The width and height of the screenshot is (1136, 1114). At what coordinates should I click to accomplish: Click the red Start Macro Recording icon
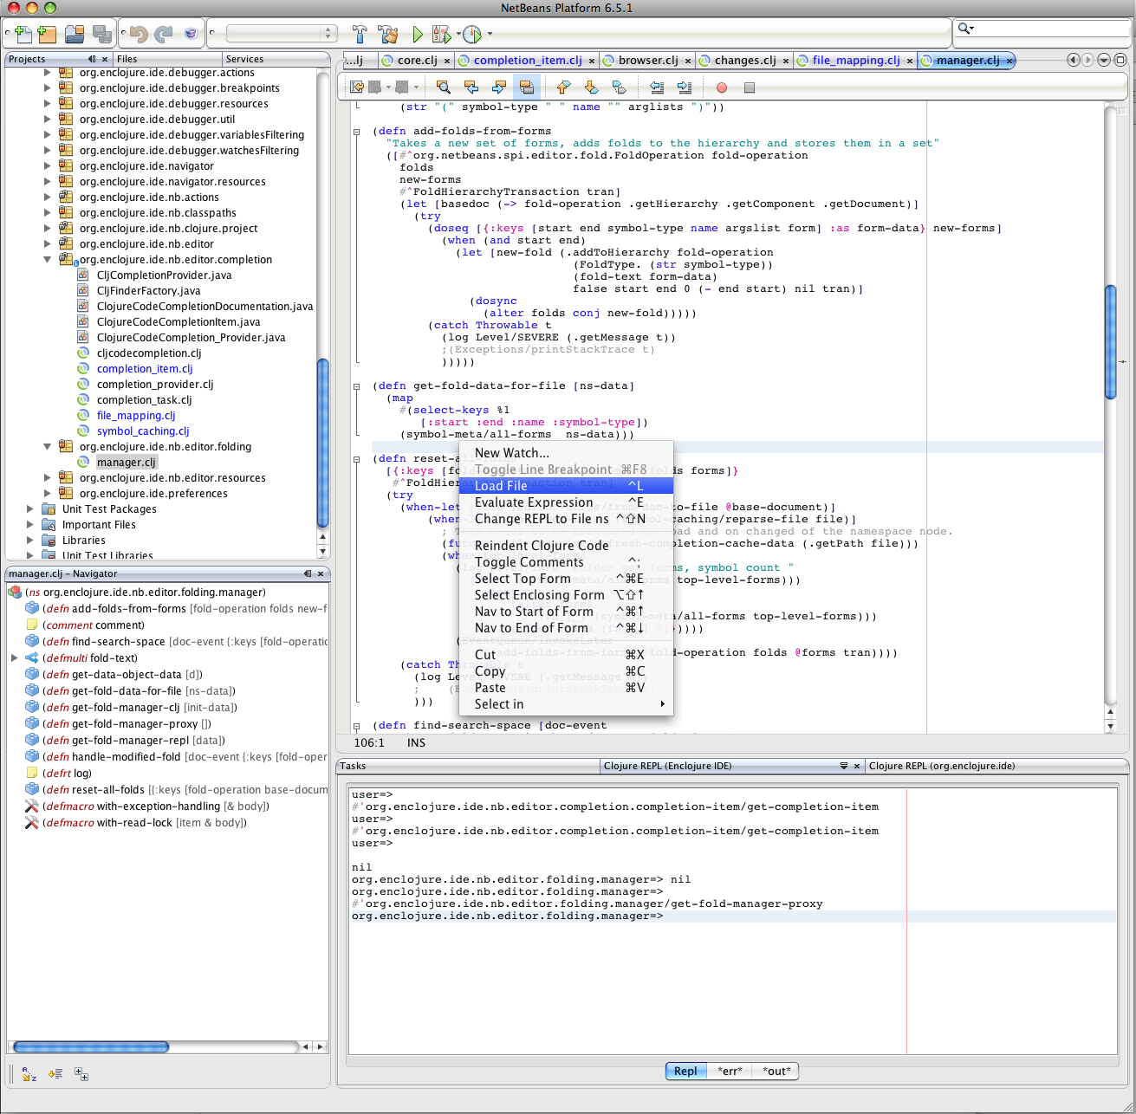coord(721,87)
